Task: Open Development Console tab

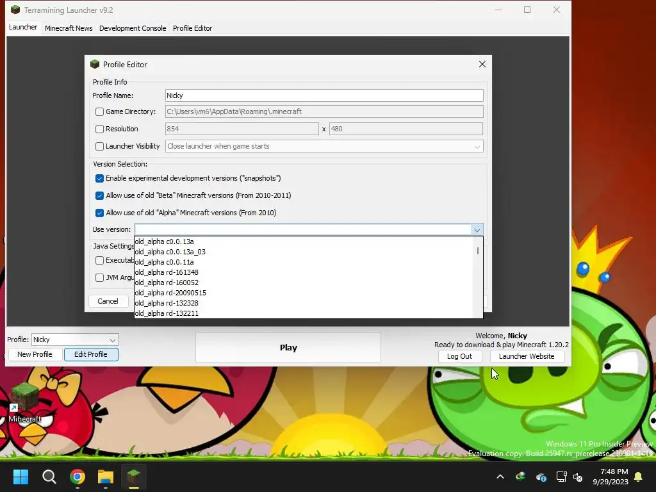Action: point(133,28)
